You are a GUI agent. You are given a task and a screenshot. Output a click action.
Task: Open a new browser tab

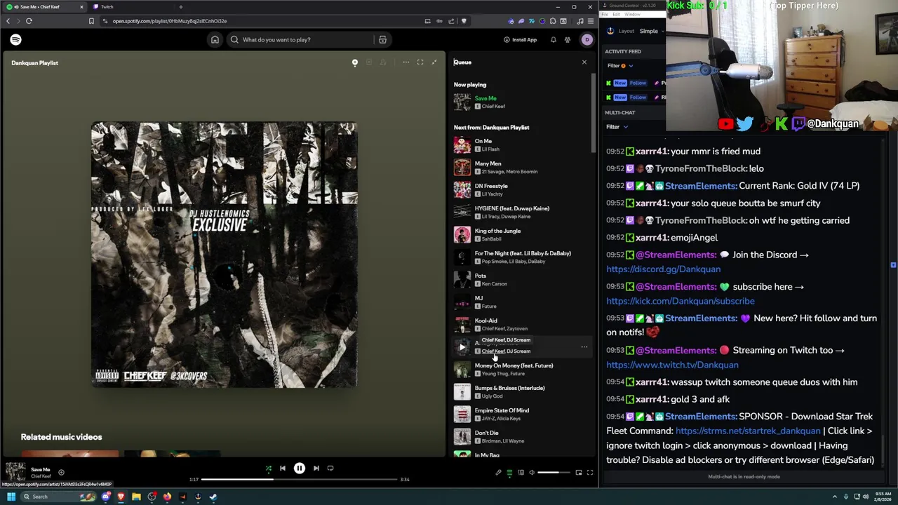click(181, 7)
